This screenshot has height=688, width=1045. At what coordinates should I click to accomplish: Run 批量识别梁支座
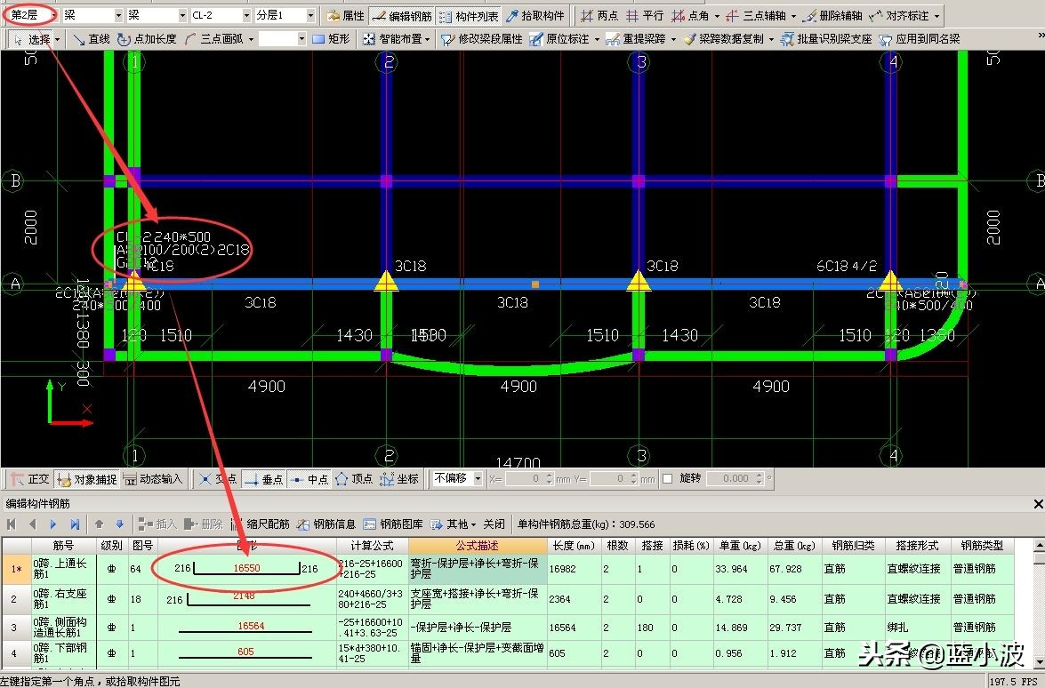pos(824,38)
